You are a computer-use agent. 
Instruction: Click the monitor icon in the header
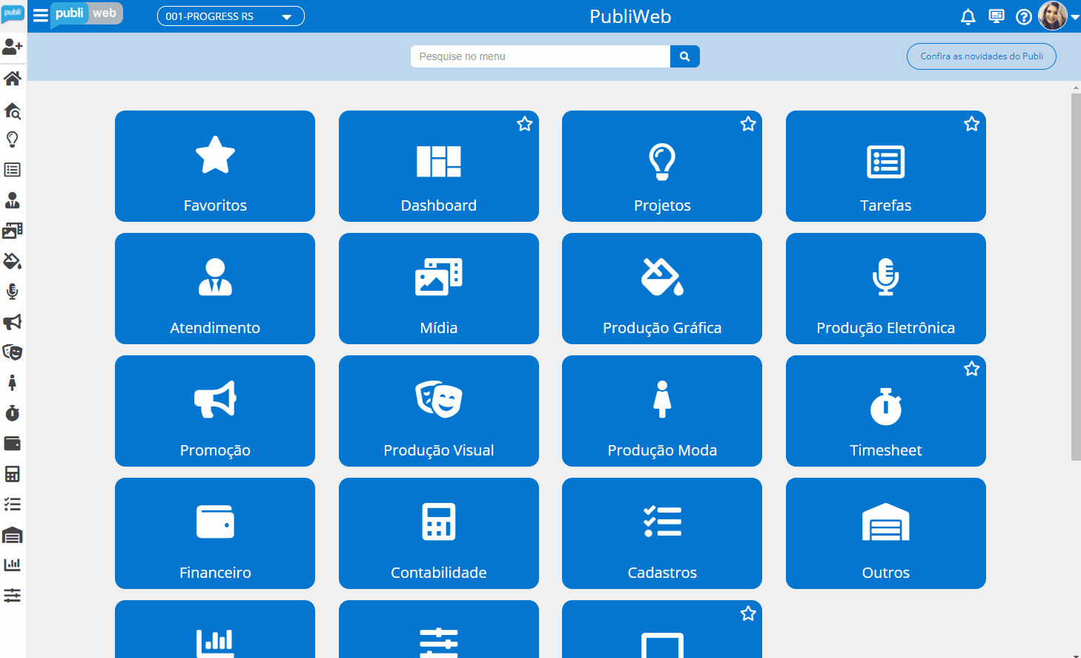click(x=996, y=16)
